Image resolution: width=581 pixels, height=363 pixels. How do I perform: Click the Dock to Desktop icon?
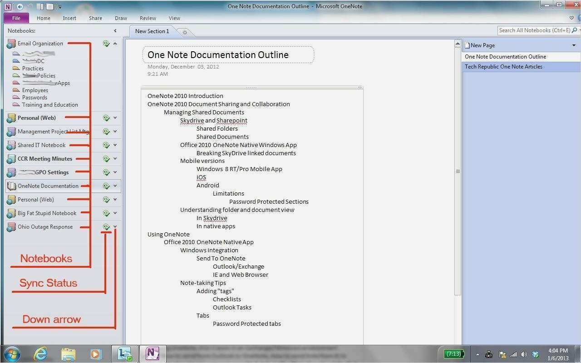tap(40, 7)
